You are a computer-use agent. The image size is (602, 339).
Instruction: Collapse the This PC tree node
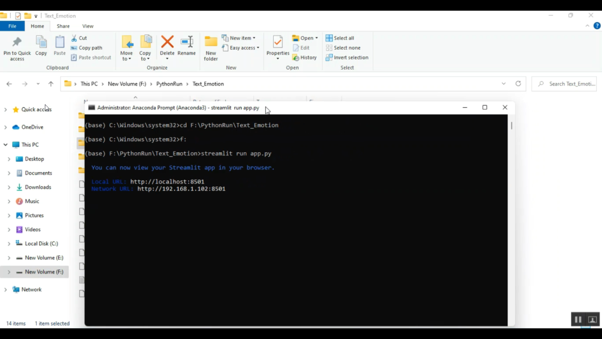click(6, 145)
